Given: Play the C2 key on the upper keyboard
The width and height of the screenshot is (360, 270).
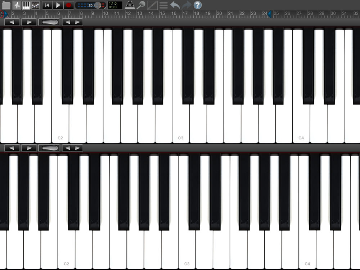Looking at the screenshot, I should tap(60, 124).
